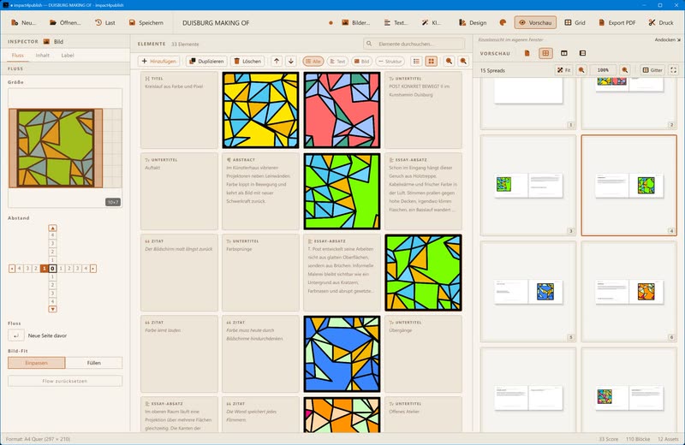Image resolution: width=685 pixels, height=445 pixels.
Task: Switch elements to tile grid view icon
Action: (x=432, y=61)
